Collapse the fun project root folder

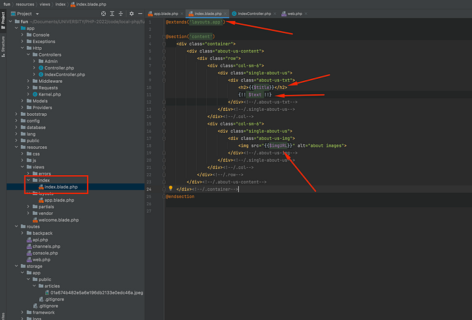(11, 22)
